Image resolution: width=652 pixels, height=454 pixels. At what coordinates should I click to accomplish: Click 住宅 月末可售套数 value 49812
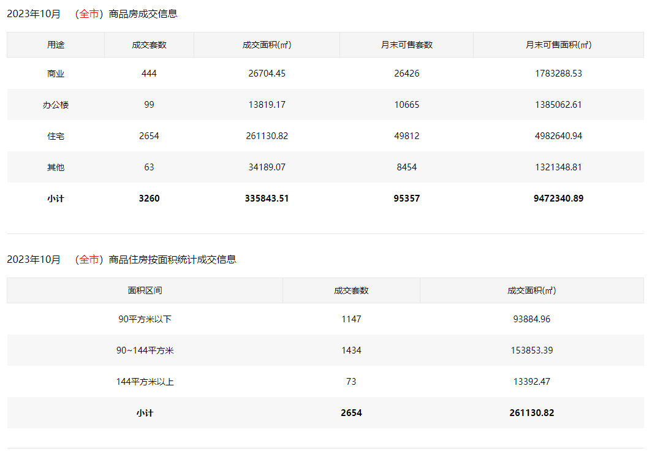[x=407, y=136]
